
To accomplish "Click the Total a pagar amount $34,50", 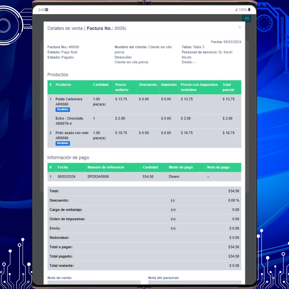I will point(234,247).
